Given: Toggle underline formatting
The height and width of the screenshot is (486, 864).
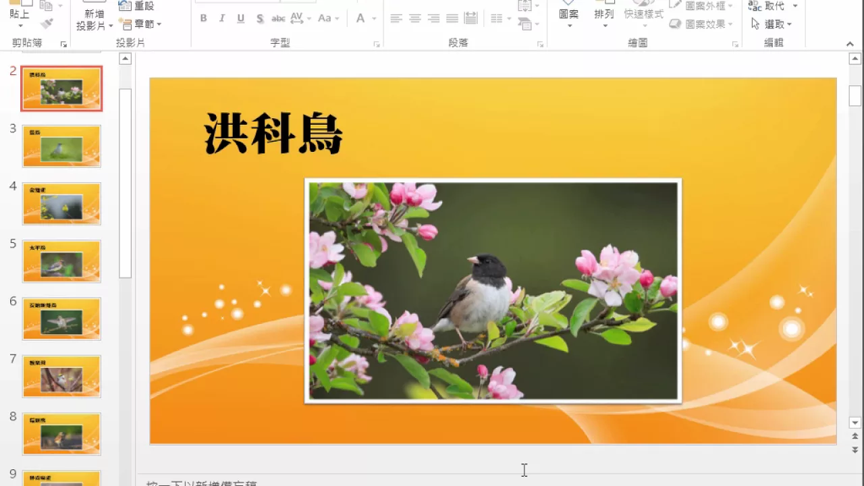Looking at the screenshot, I should (241, 18).
